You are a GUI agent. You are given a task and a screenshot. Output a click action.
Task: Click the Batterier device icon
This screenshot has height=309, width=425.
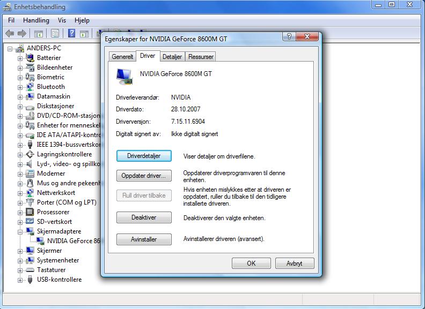tap(30, 58)
